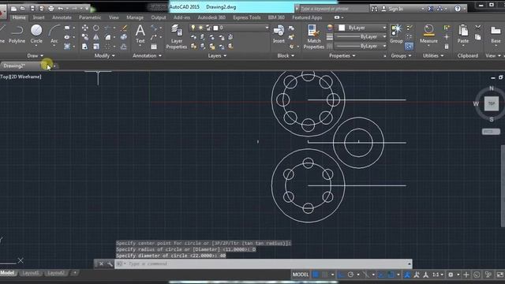
Task: Select the Arc drawing tool
Action: point(54,34)
